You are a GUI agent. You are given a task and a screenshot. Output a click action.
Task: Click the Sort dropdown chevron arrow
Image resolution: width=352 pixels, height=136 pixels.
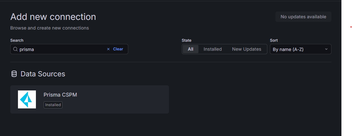click(x=326, y=49)
